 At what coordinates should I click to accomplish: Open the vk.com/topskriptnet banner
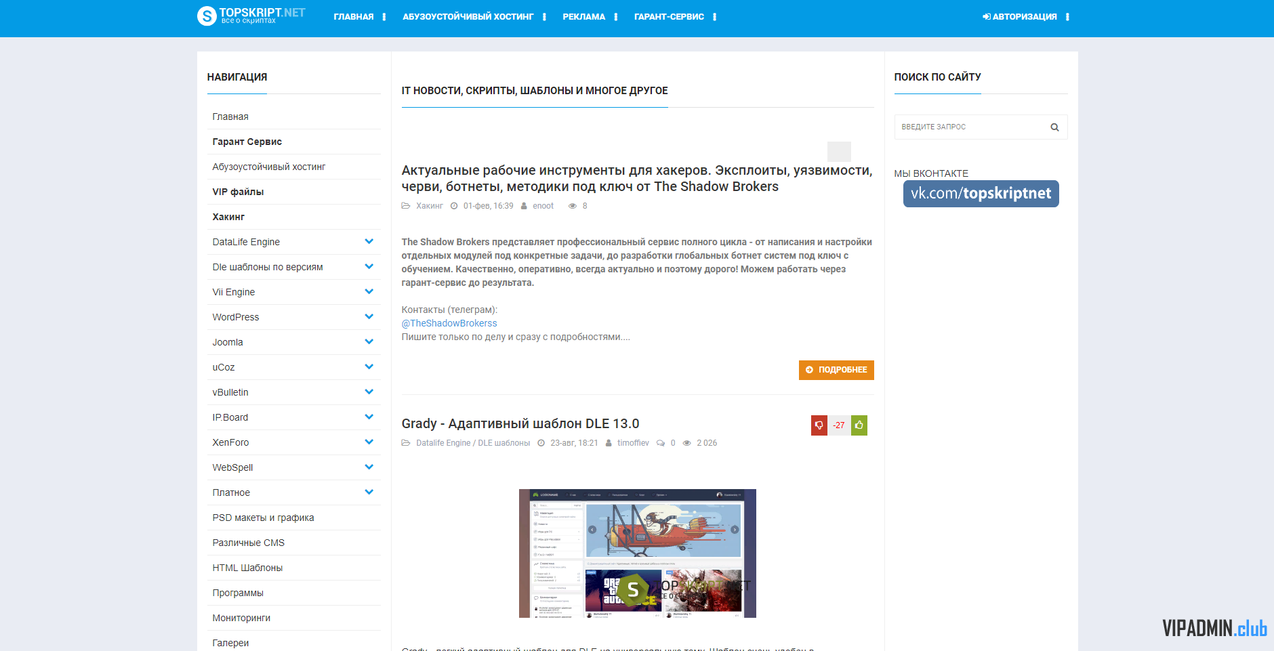[981, 194]
